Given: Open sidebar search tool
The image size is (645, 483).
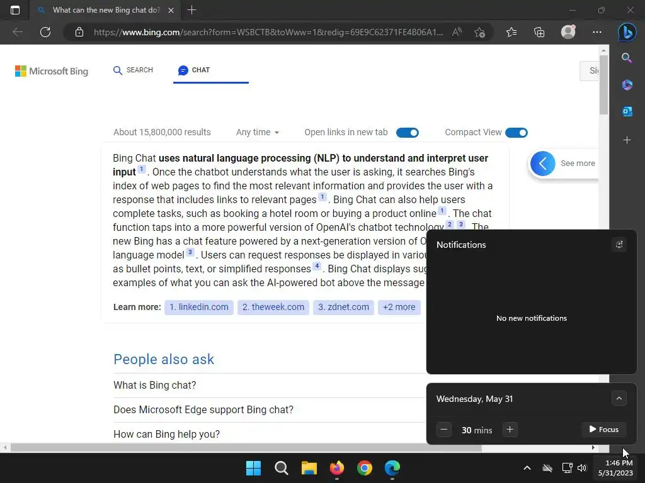Looking at the screenshot, I should tap(627, 58).
